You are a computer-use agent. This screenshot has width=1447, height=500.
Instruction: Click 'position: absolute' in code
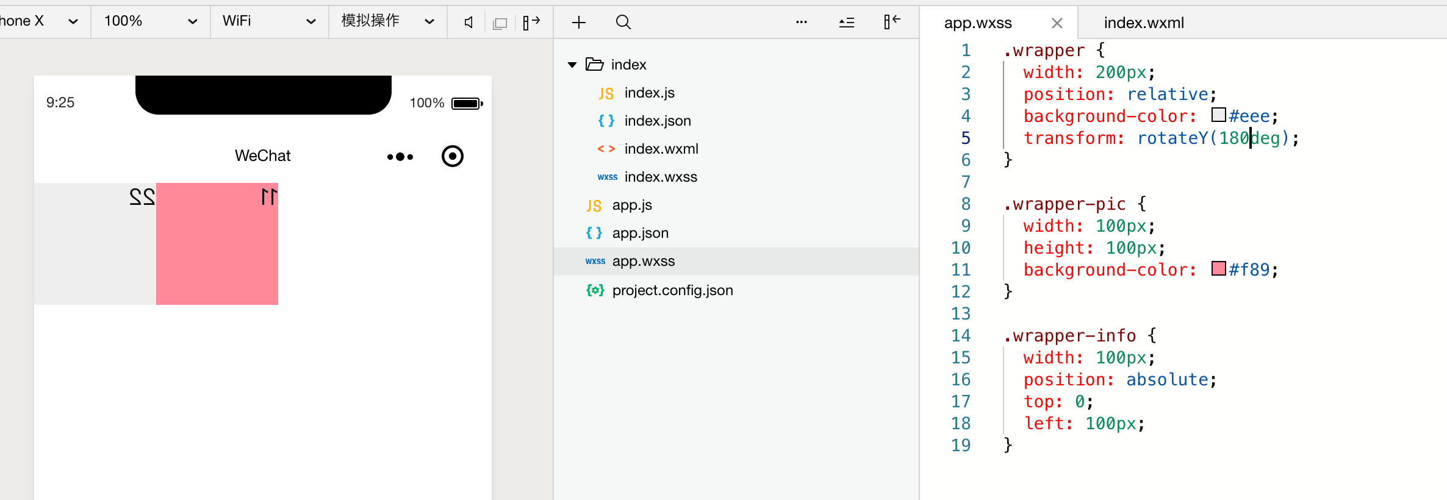coord(1116,380)
